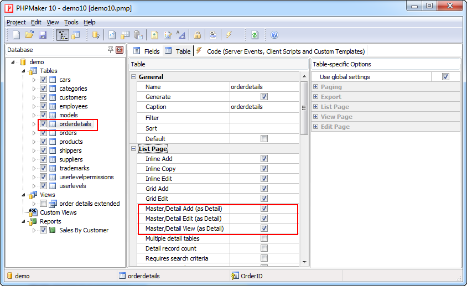This screenshot has width=467, height=286.
Task: Click the orderdetails table icon in status bar
Action: click(x=122, y=276)
